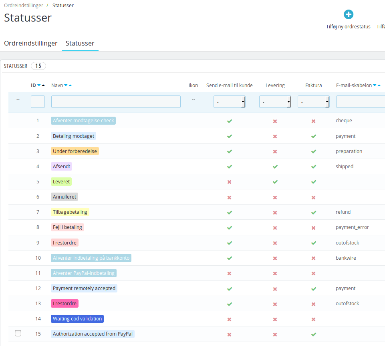Image resolution: width=385 pixels, height=346 pixels.
Task: Toggle Faktura check for Tilbagebetaling row
Action: point(314,213)
